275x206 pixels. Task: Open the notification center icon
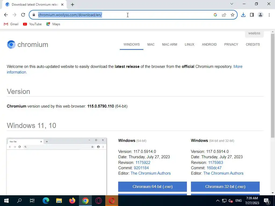click(x=266, y=201)
